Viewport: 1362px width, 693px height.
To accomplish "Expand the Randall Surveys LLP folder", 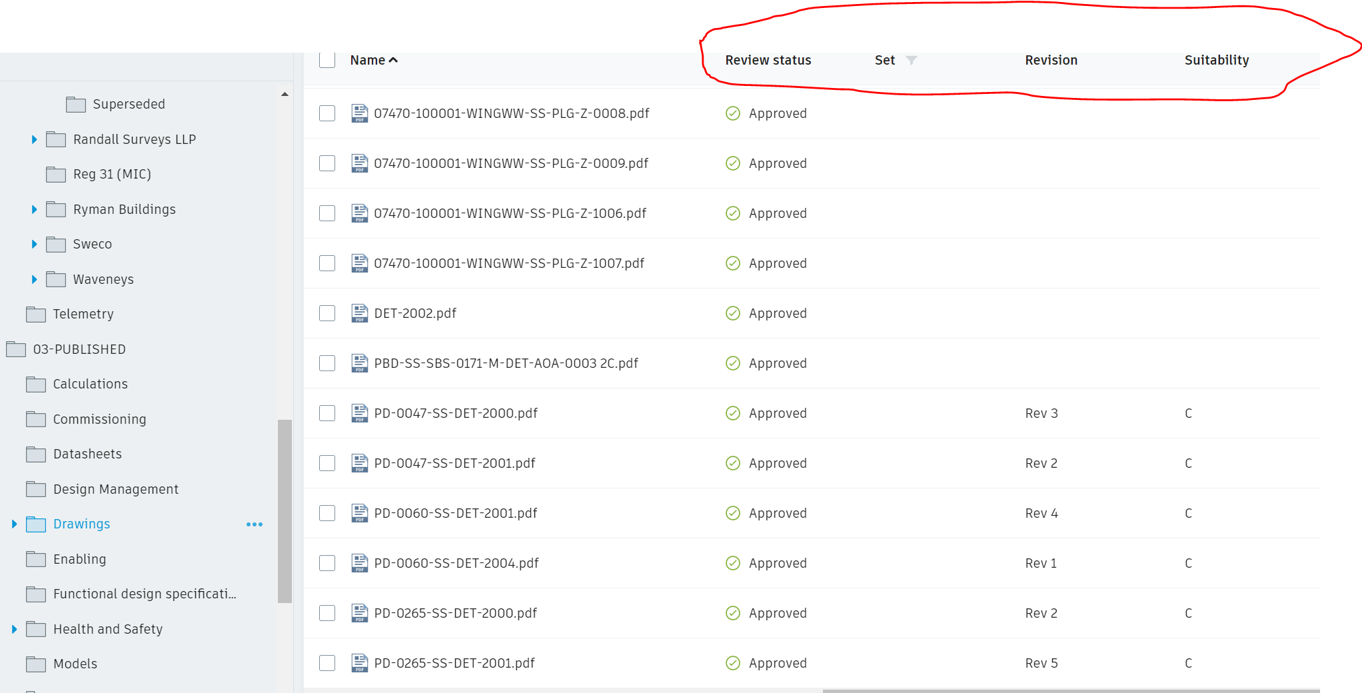I will [34, 139].
